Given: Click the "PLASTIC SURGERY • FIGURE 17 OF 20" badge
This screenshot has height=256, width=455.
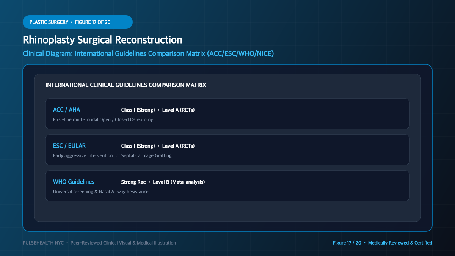Looking at the screenshot, I should pyautogui.click(x=78, y=22).
